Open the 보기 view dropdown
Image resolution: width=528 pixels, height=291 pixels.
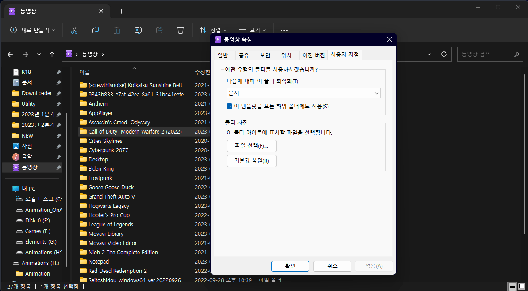tap(252, 30)
